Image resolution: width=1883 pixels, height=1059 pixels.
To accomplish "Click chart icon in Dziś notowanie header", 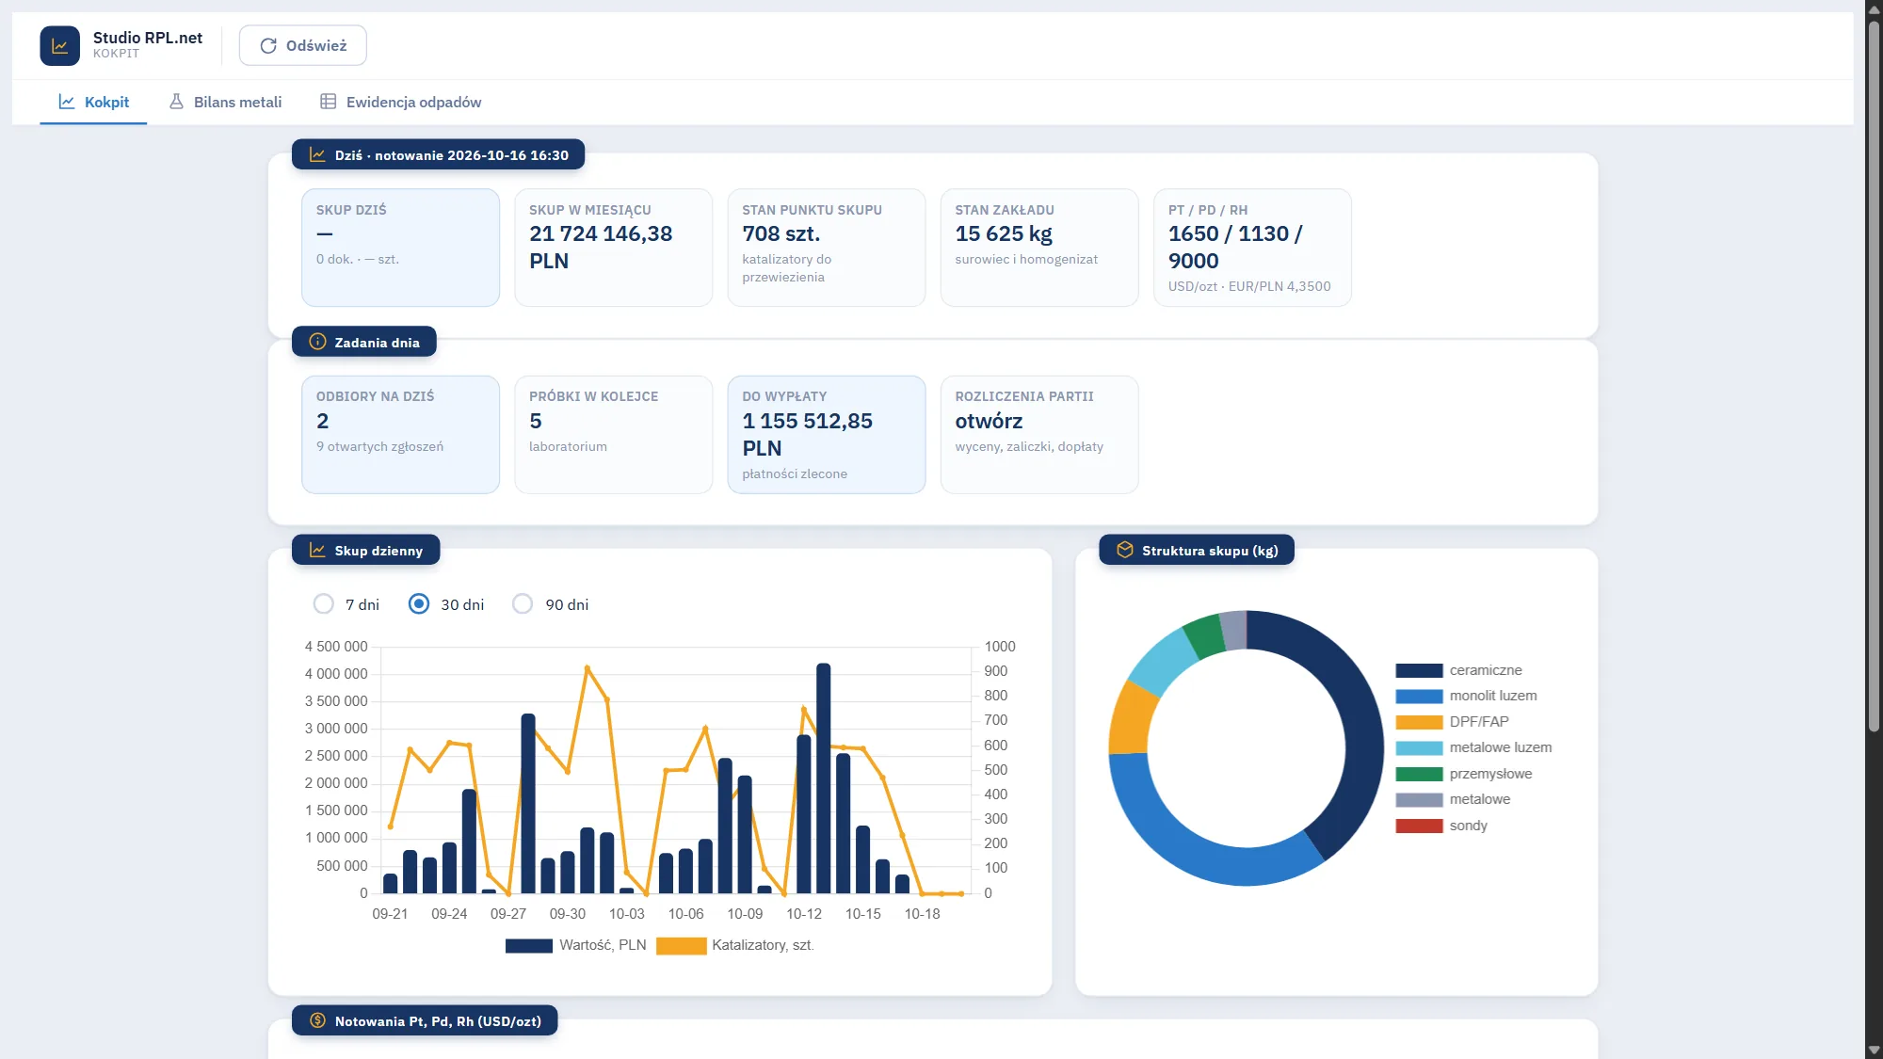I will 317,154.
